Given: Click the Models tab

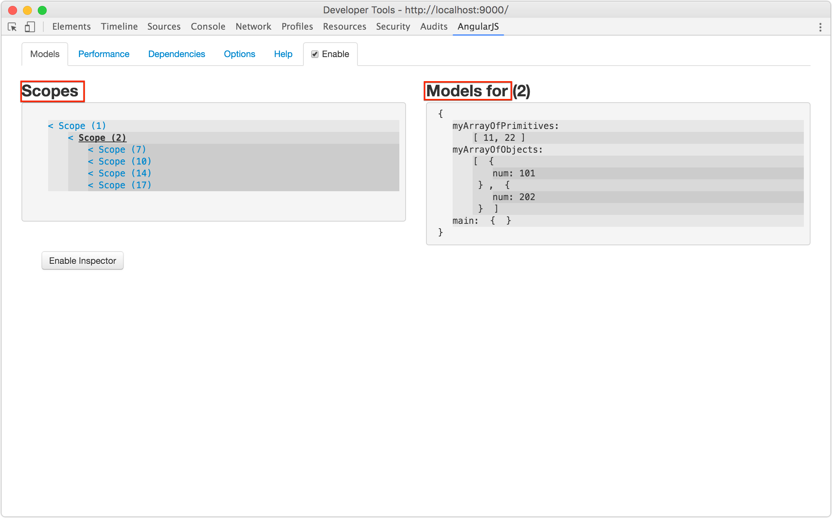Looking at the screenshot, I should (x=44, y=54).
